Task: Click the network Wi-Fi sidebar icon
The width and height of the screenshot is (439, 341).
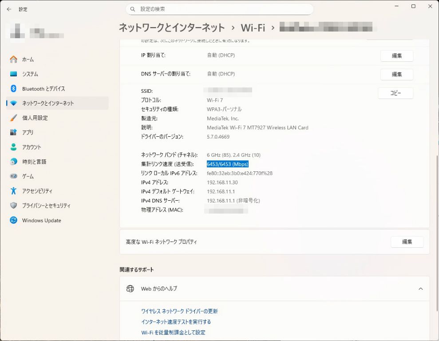Action: [13, 103]
